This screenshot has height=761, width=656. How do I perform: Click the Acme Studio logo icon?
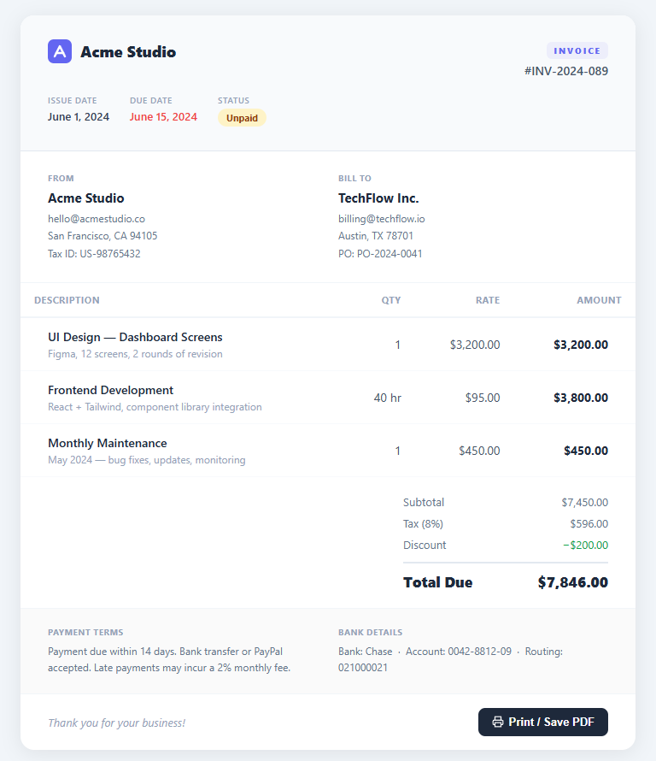[x=60, y=51]
